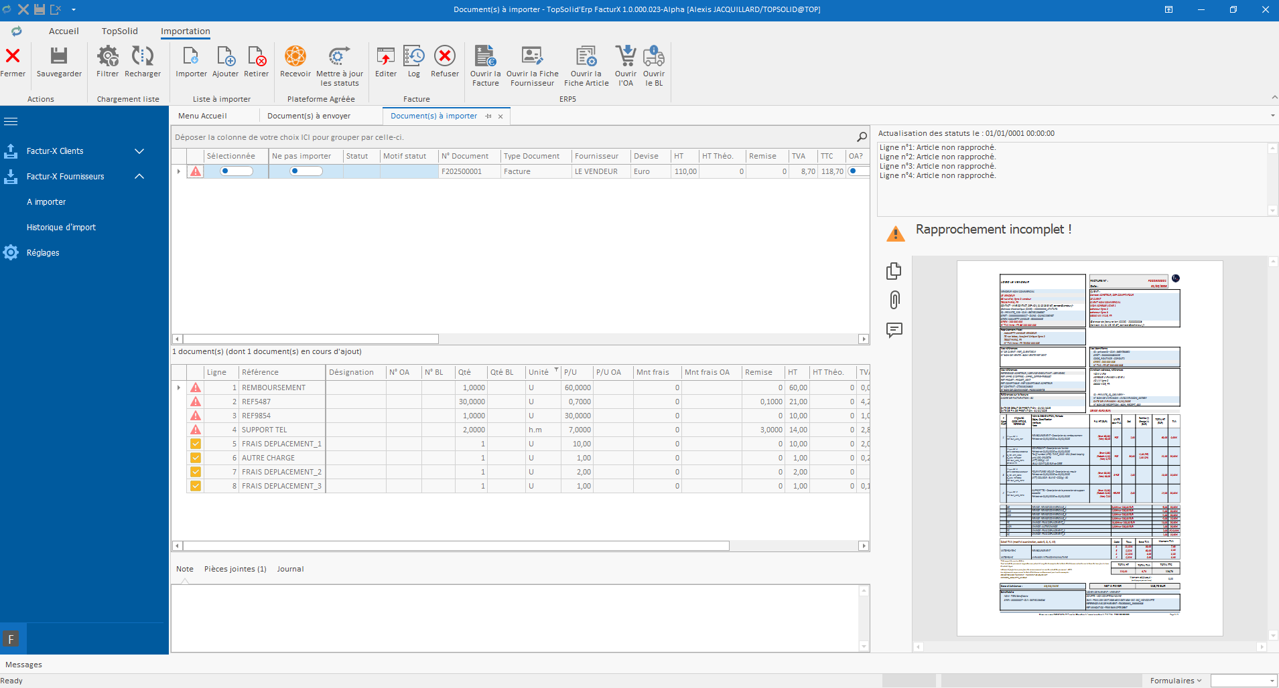Click the Sauvegarder save icon
Viewport: 1279px width, 688px height.
[59, 57]
